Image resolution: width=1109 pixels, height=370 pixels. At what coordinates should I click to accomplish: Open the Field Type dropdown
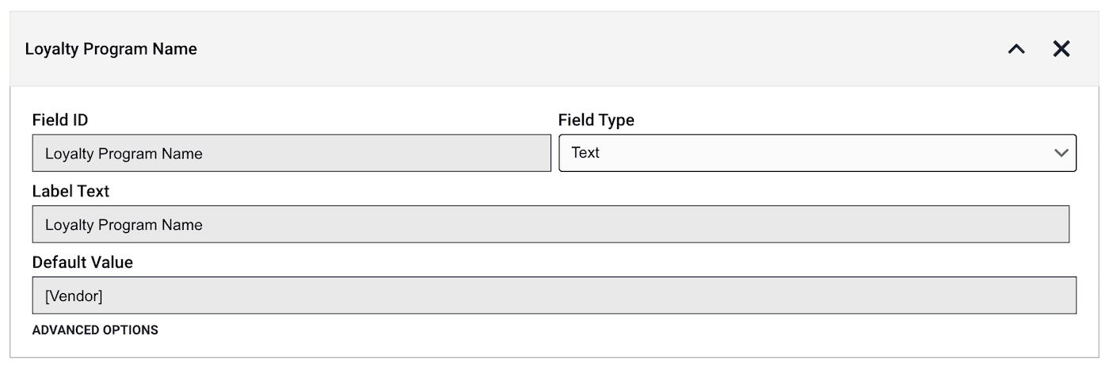point(816,153)
